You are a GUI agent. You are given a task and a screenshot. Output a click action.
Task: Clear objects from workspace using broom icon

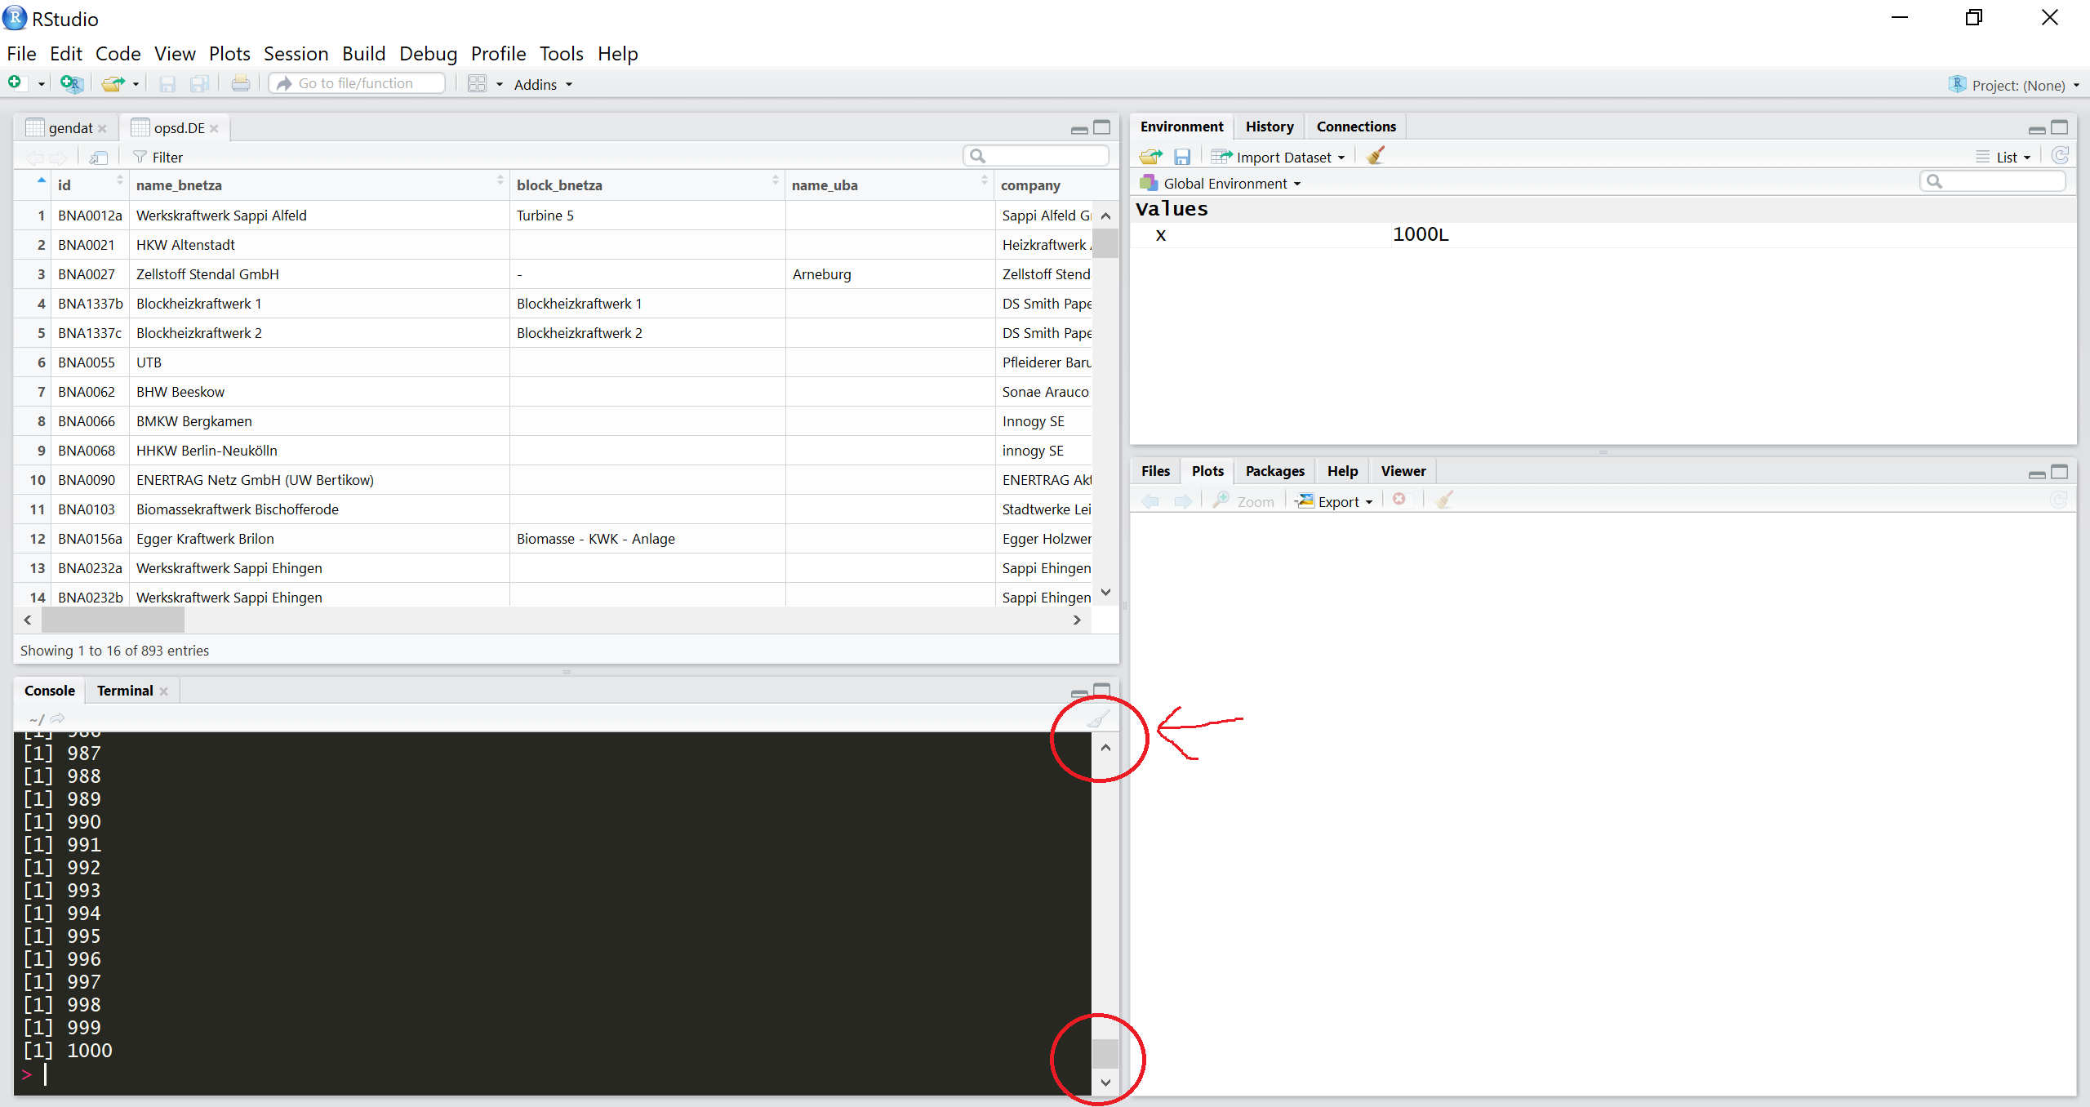click(1374, 155)
